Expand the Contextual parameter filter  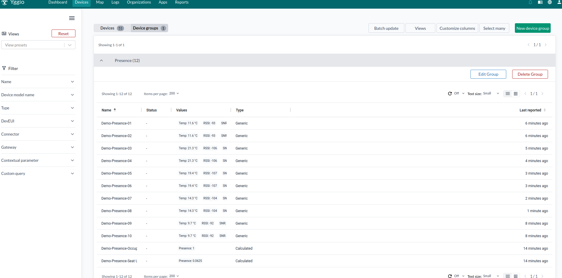38,160
